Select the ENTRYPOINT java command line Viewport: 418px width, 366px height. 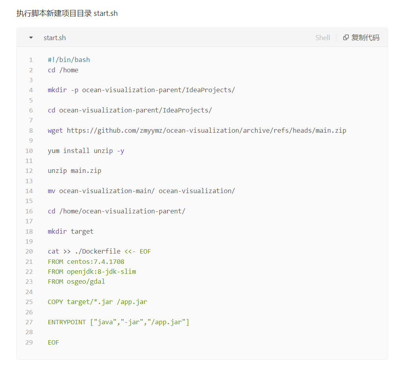click(118, 322)
